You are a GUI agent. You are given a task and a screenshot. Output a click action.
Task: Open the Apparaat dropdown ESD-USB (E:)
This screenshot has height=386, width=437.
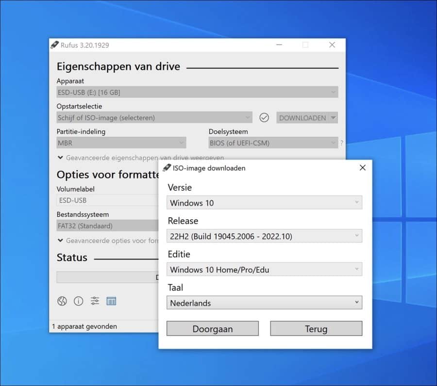pos(197,92)
